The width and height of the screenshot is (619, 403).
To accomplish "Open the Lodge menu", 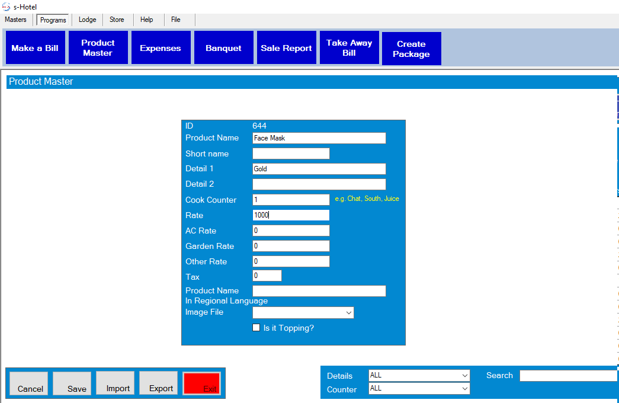I will pyautogui.click(x=87, y=20).
